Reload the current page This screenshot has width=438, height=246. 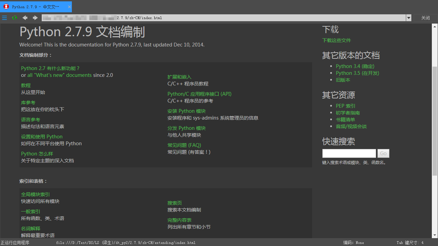[14, 18]
